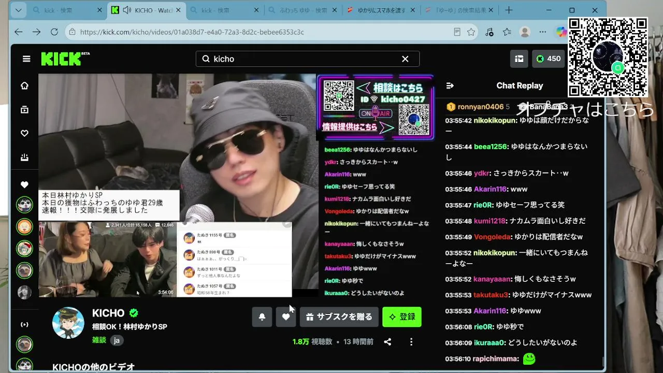Go back in the browser
663x373 pixels.
(19, 32)
